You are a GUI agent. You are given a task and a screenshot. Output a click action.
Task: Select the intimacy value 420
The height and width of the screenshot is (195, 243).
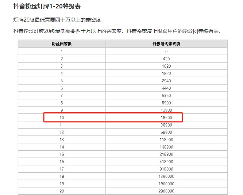click(166, 59)
